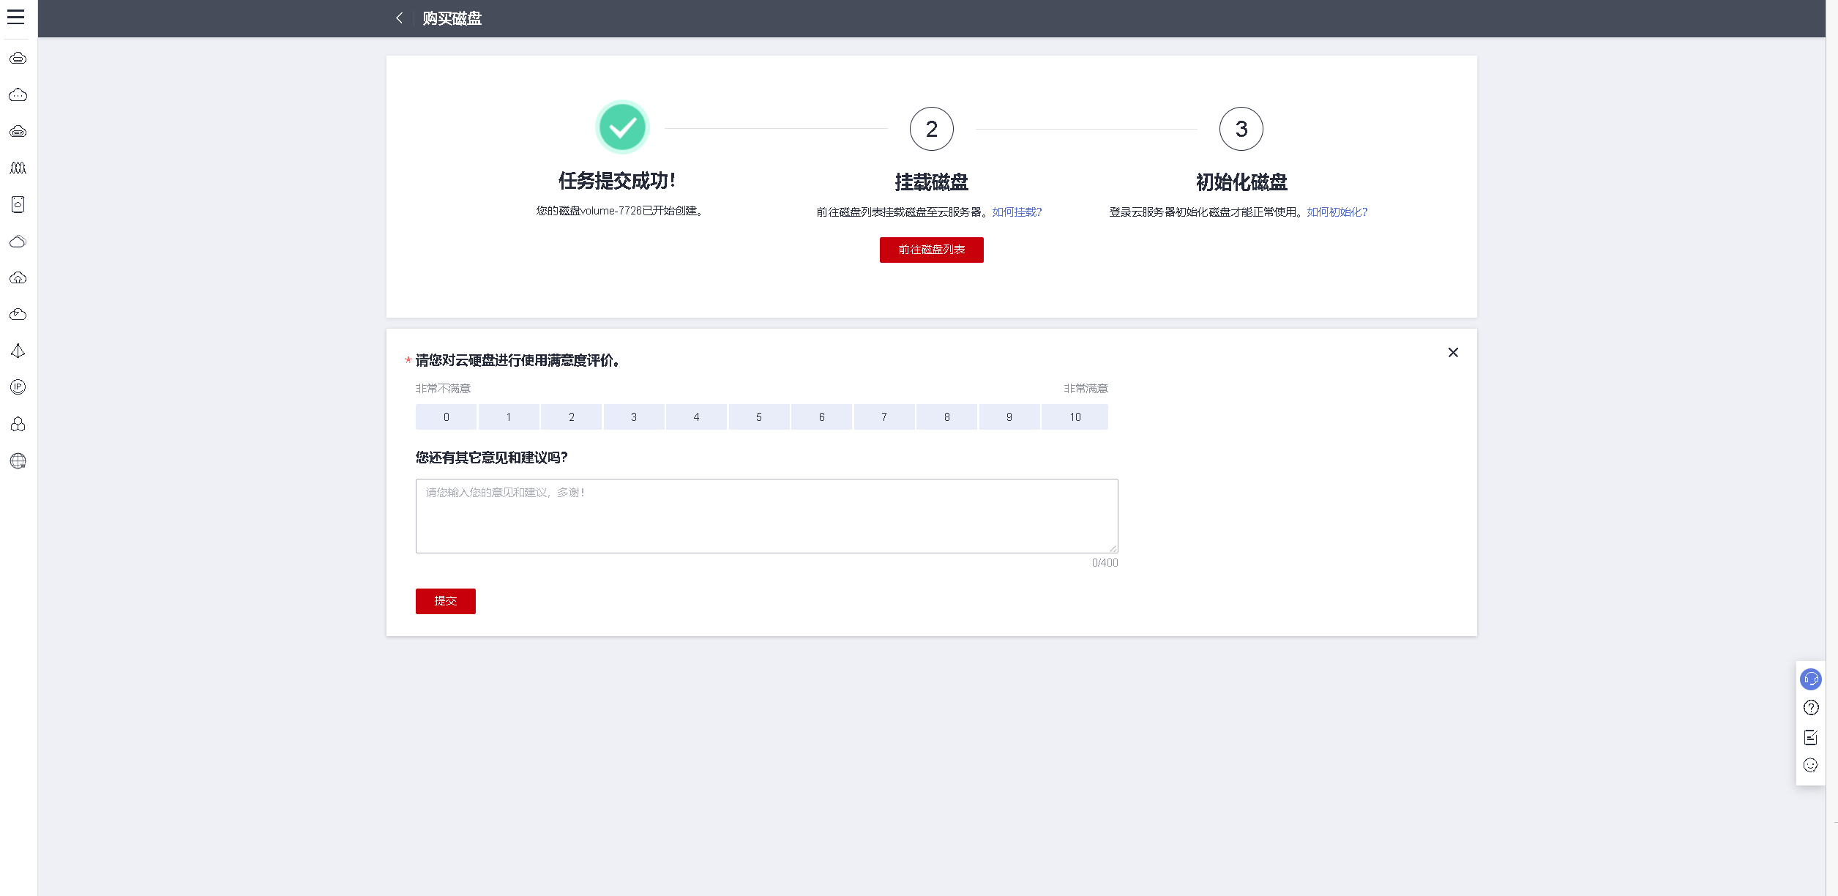Open the 如何初始化? help link
Viewport: 1838px width, 896px height.
[x=1337, y=212]
